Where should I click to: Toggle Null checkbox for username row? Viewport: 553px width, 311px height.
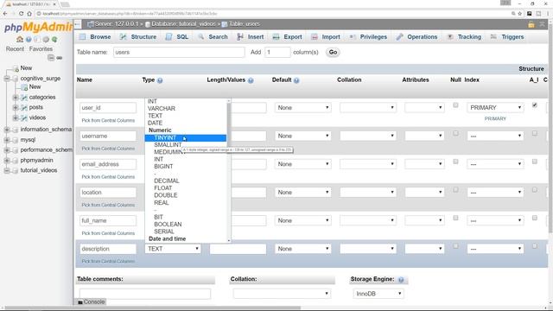tap(455, 133)
